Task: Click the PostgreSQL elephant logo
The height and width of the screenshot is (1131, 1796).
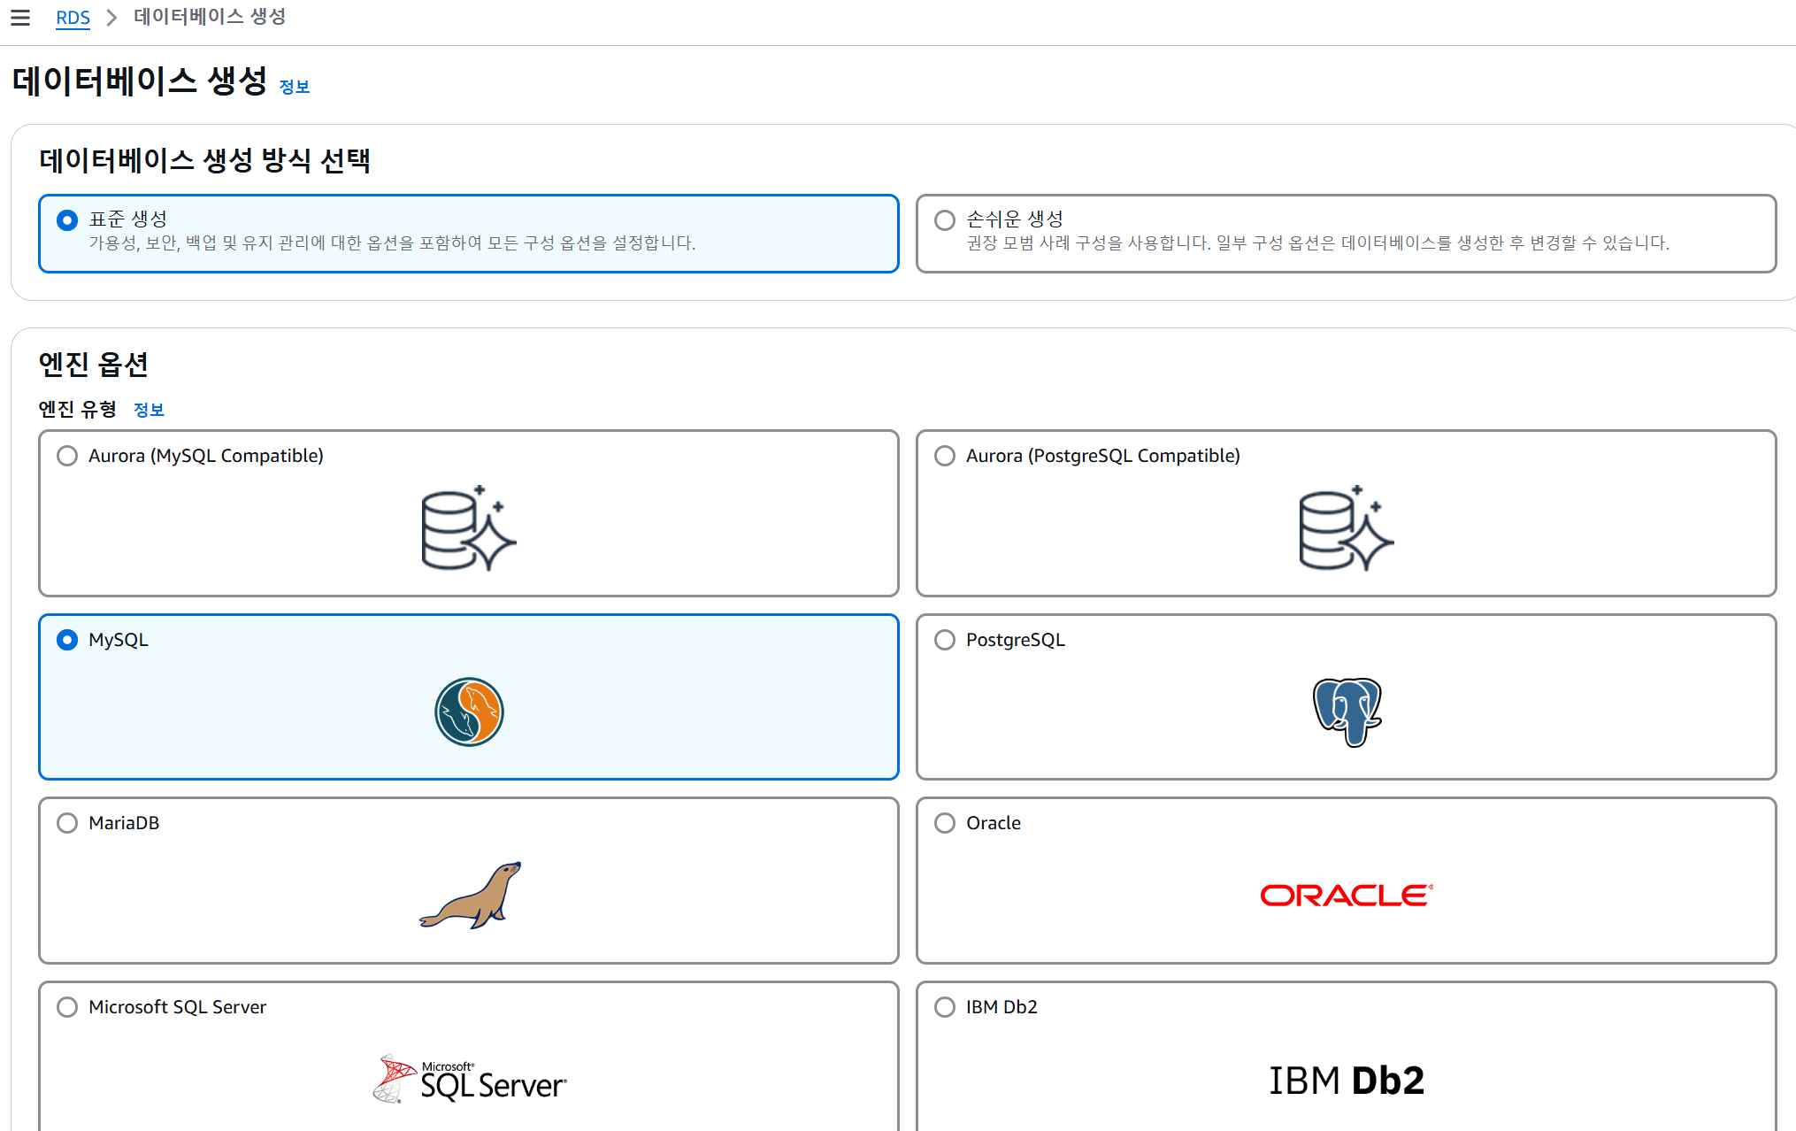Action: pos(1347,712)
